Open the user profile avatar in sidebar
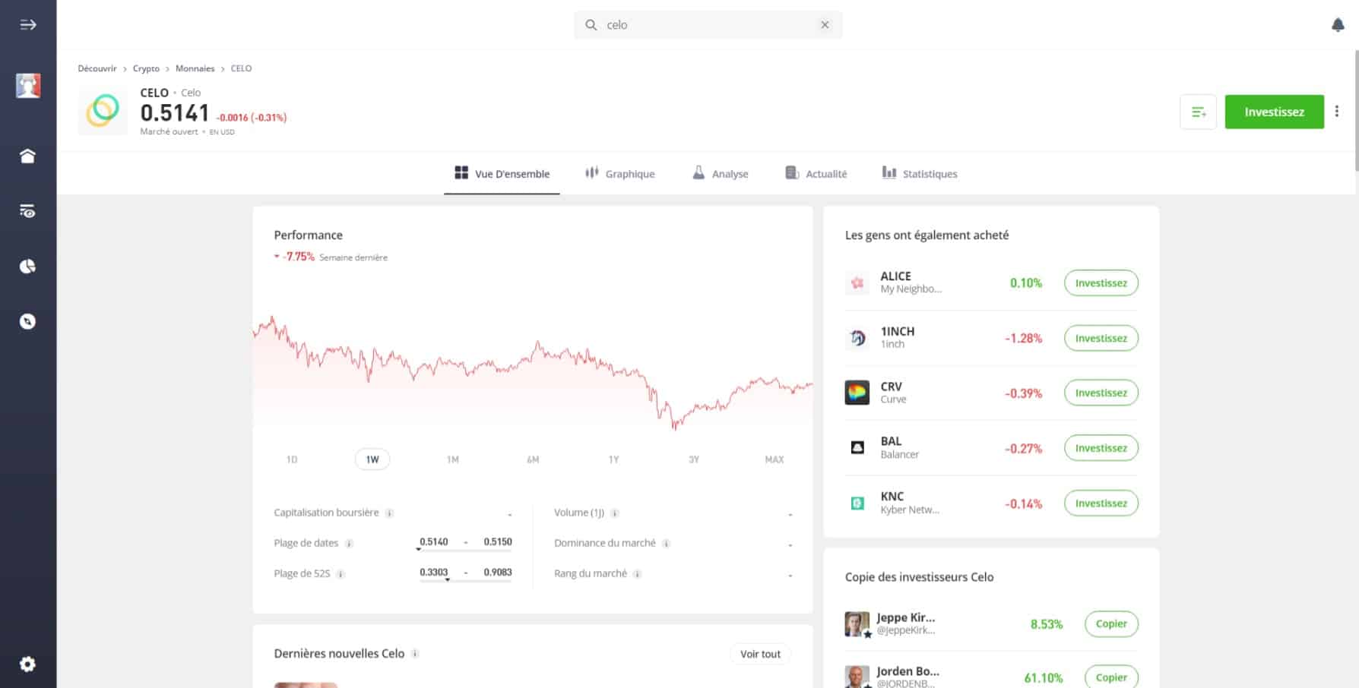This screenshot has width=1359, height=688. point(28,86)
